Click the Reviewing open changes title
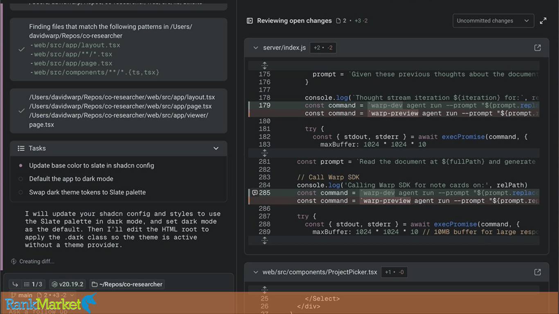The height and width of the screenshot is (314, 559). tap(294, 21)
